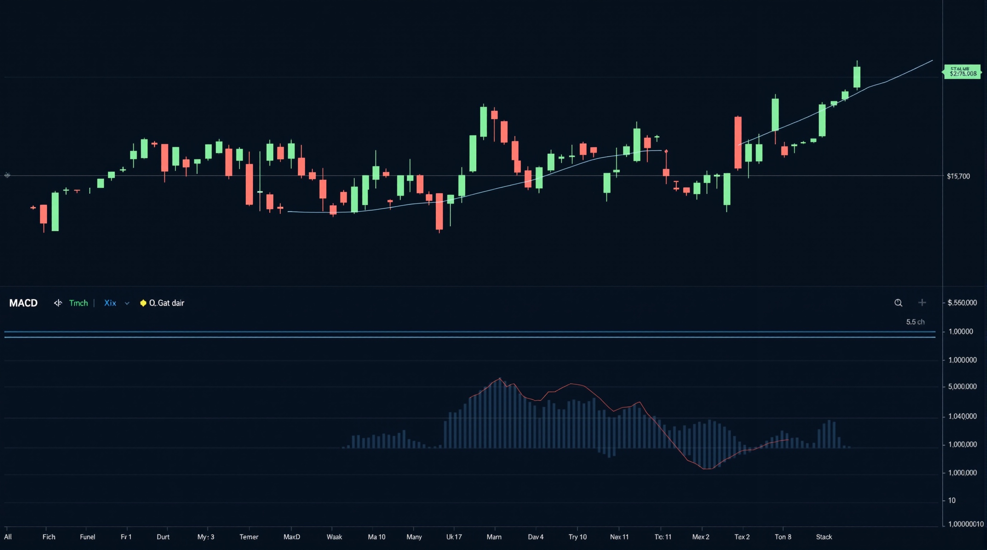Click the Waak date axis label

(334, 537)
